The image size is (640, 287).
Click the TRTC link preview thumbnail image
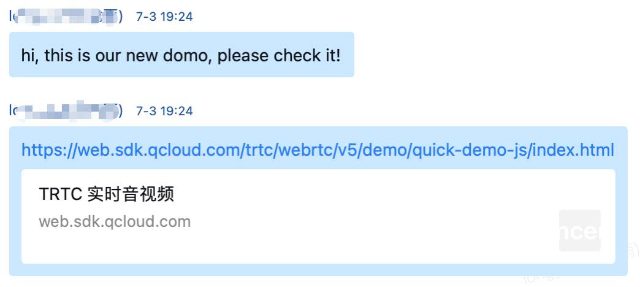[579, 231]
